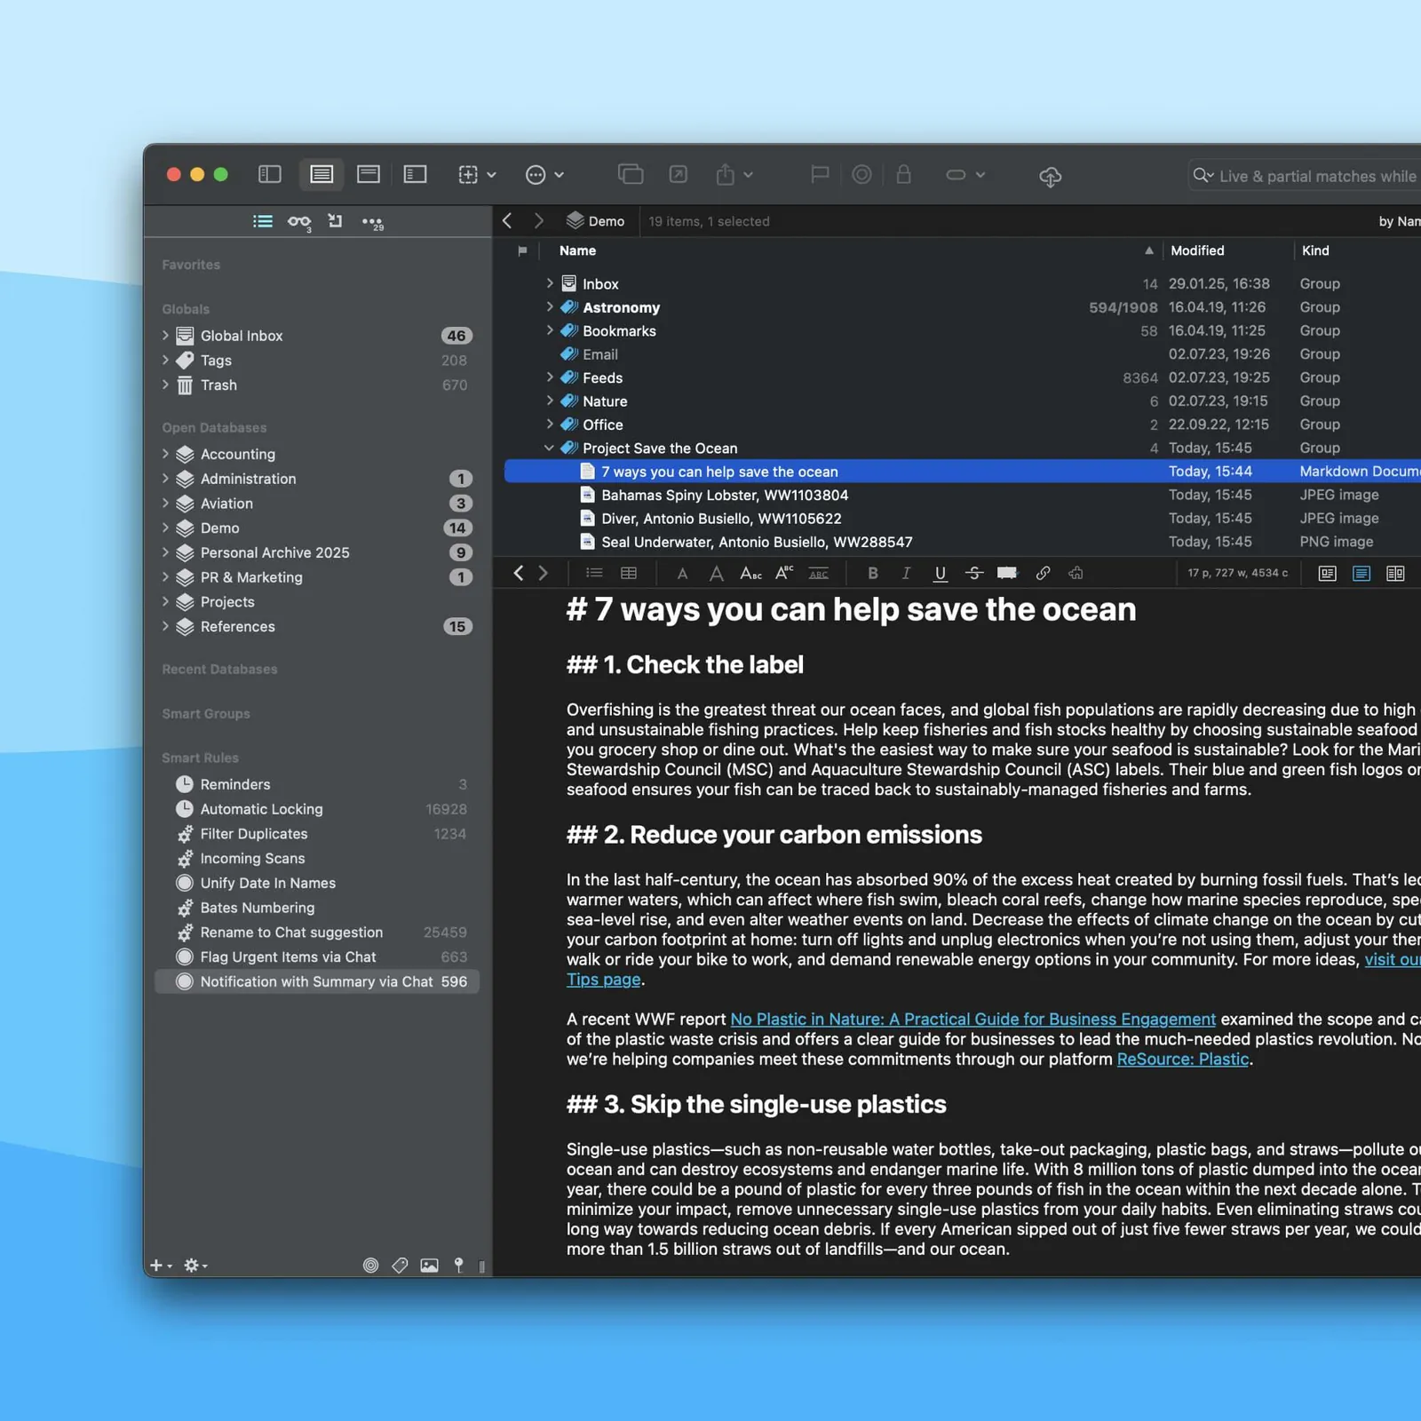
Task: Open the share dropdown in toolbar
Action: (x=734, y=175)
